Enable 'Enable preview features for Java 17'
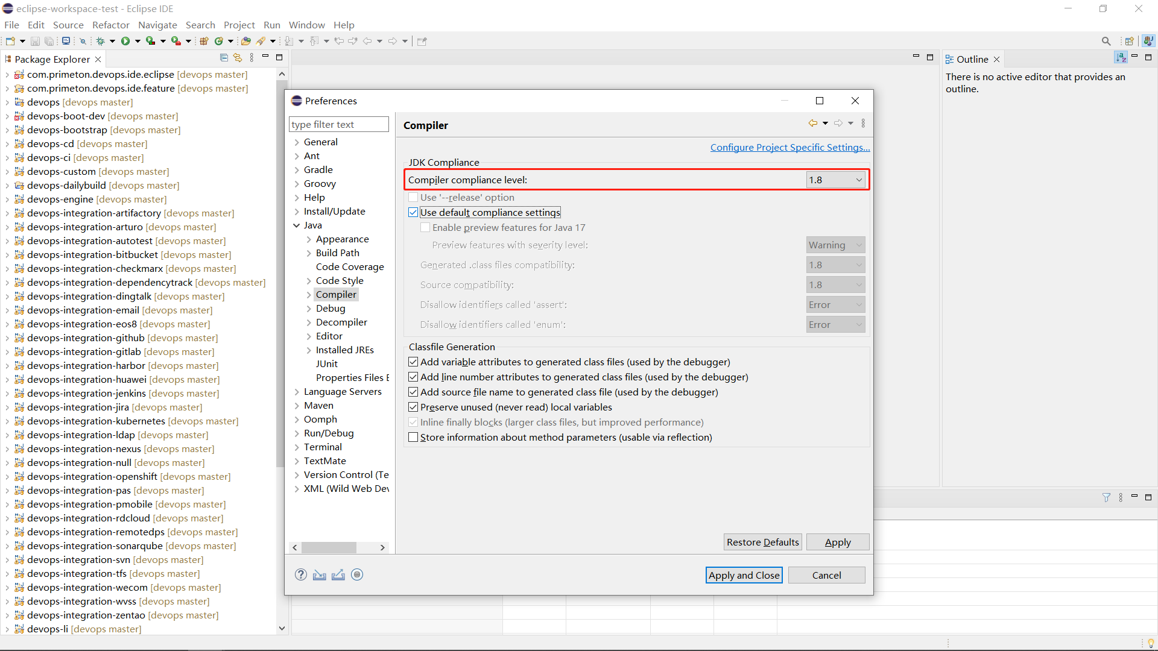 tap(425, 227)
